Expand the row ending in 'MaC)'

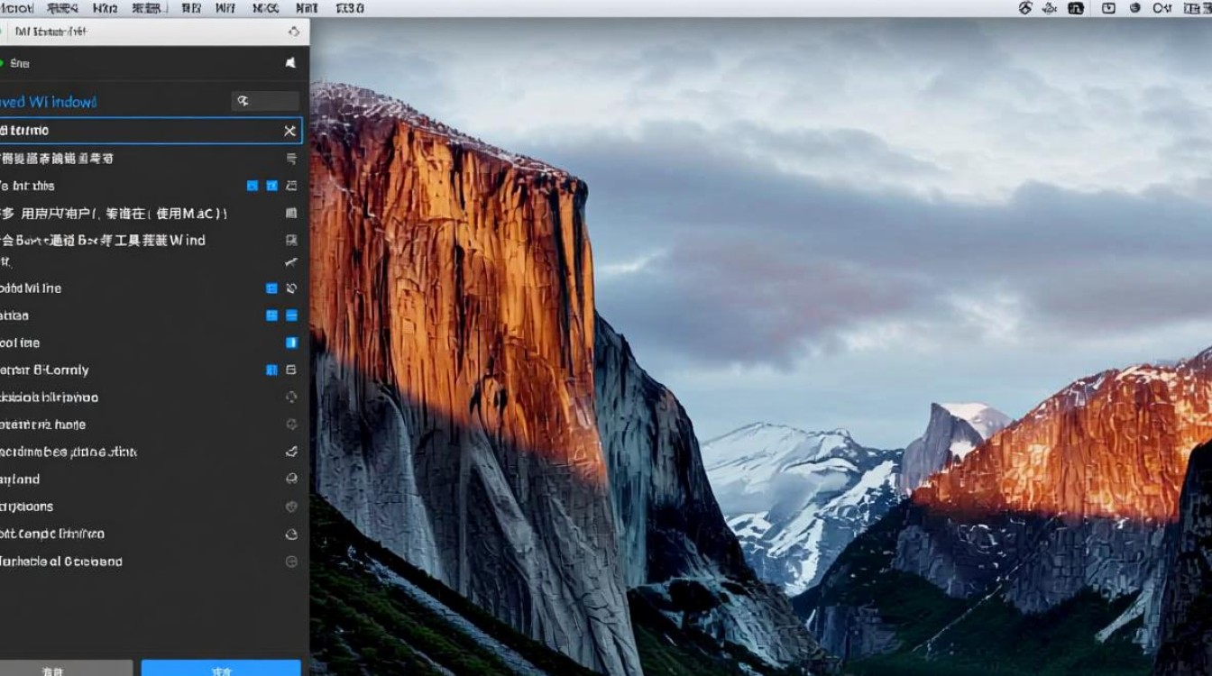click(291, 214)
